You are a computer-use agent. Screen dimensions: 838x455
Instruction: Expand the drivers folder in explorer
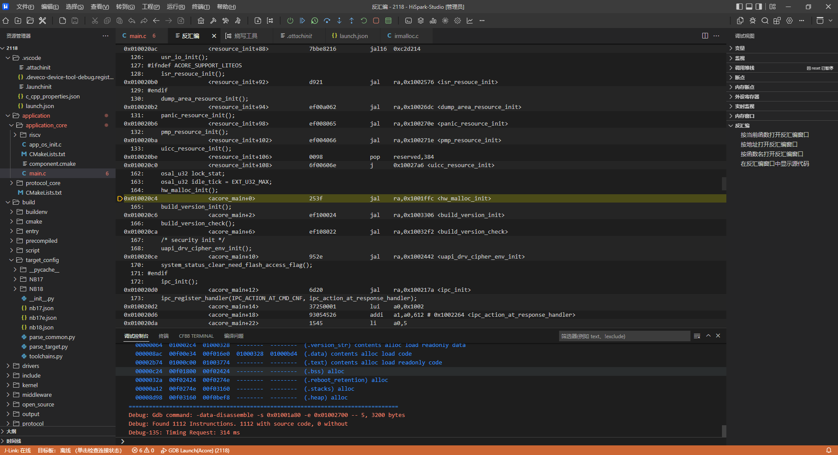coord(31,366)
